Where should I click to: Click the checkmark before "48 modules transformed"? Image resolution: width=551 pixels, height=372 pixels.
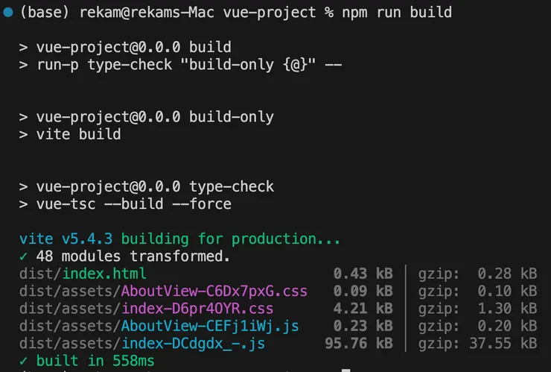coord(25,256)
